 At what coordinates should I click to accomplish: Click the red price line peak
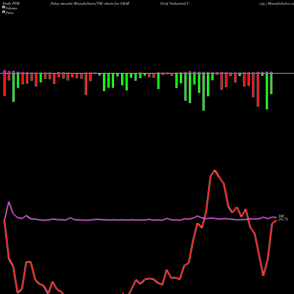coord(215,171)
